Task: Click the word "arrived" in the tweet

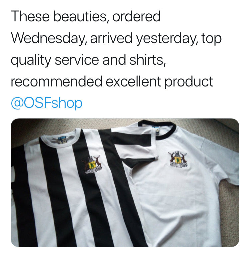Action: (x=111, y=38)
